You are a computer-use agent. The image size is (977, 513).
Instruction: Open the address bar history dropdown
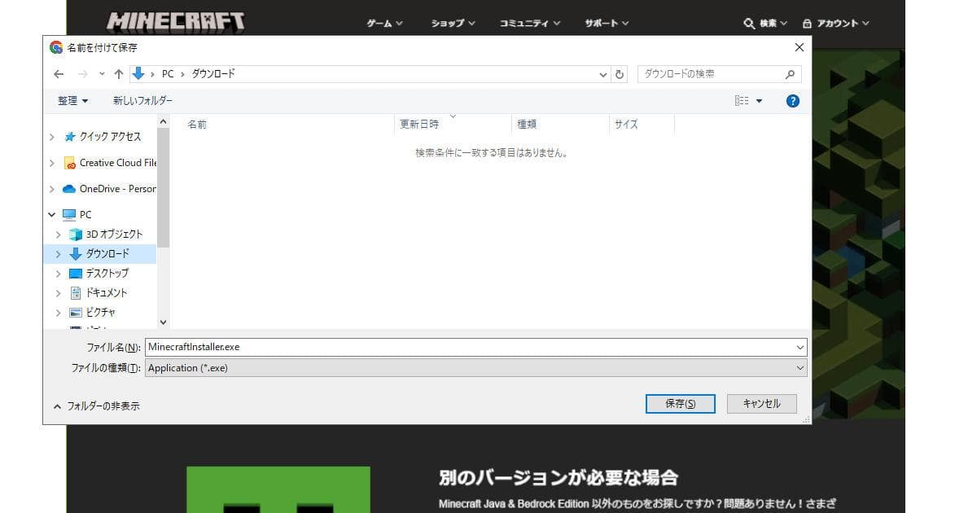pyautogui.click(x=603, y=74)
